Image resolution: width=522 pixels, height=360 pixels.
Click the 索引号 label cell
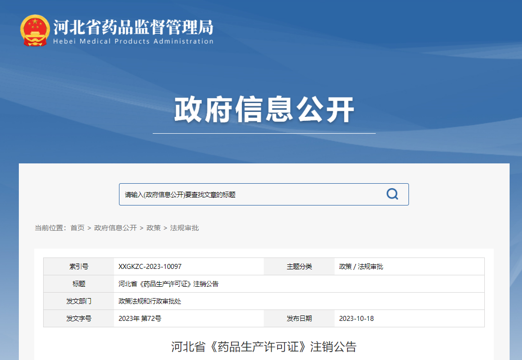[79, 266]
